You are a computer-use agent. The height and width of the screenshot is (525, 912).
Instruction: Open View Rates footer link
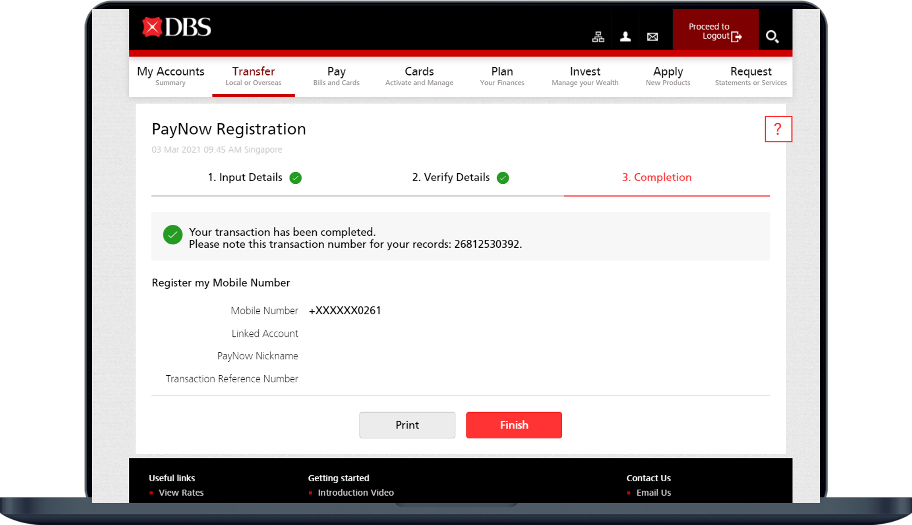pos(181,492)
